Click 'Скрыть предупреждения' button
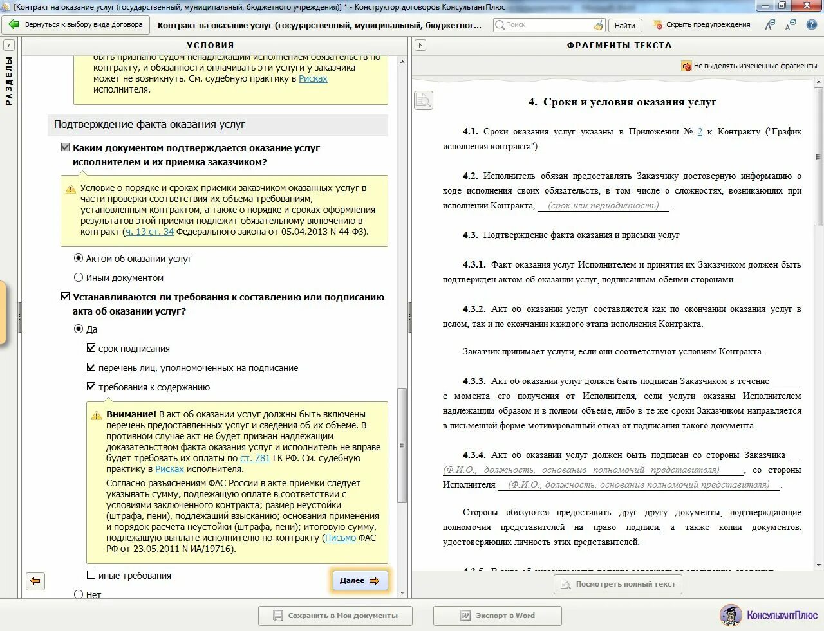824x631 pixels. tap(702, 24)
